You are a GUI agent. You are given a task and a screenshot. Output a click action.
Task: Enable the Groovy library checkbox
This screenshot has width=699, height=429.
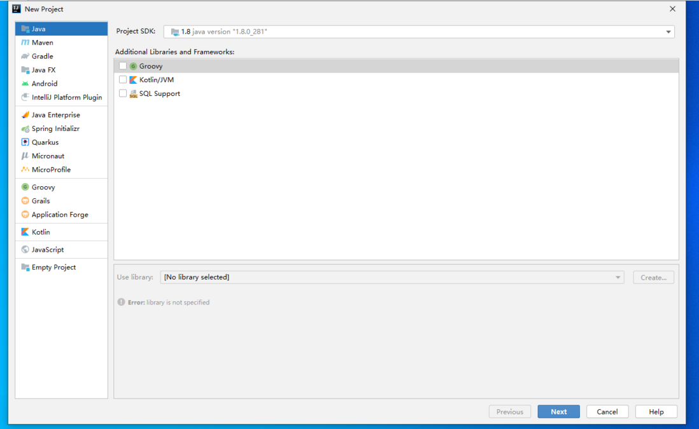[x=123, y=66]
